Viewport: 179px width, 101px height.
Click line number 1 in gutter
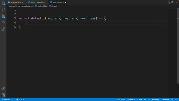coord(15,10)
